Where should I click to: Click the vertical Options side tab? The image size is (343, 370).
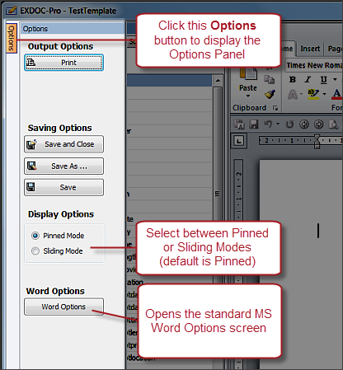11,38
